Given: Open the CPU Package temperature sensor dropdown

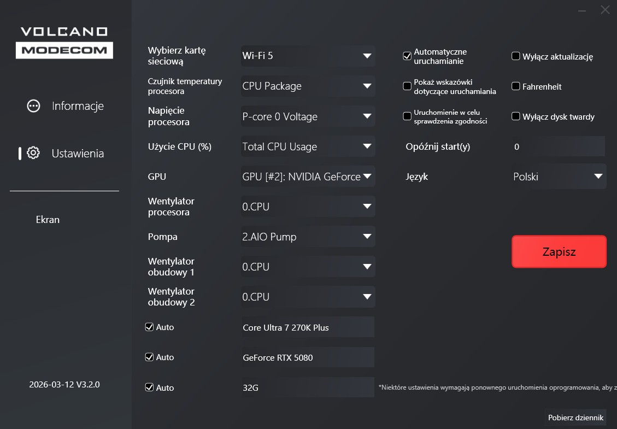Looking at the screenshot, I should click(x=308, y=86).
